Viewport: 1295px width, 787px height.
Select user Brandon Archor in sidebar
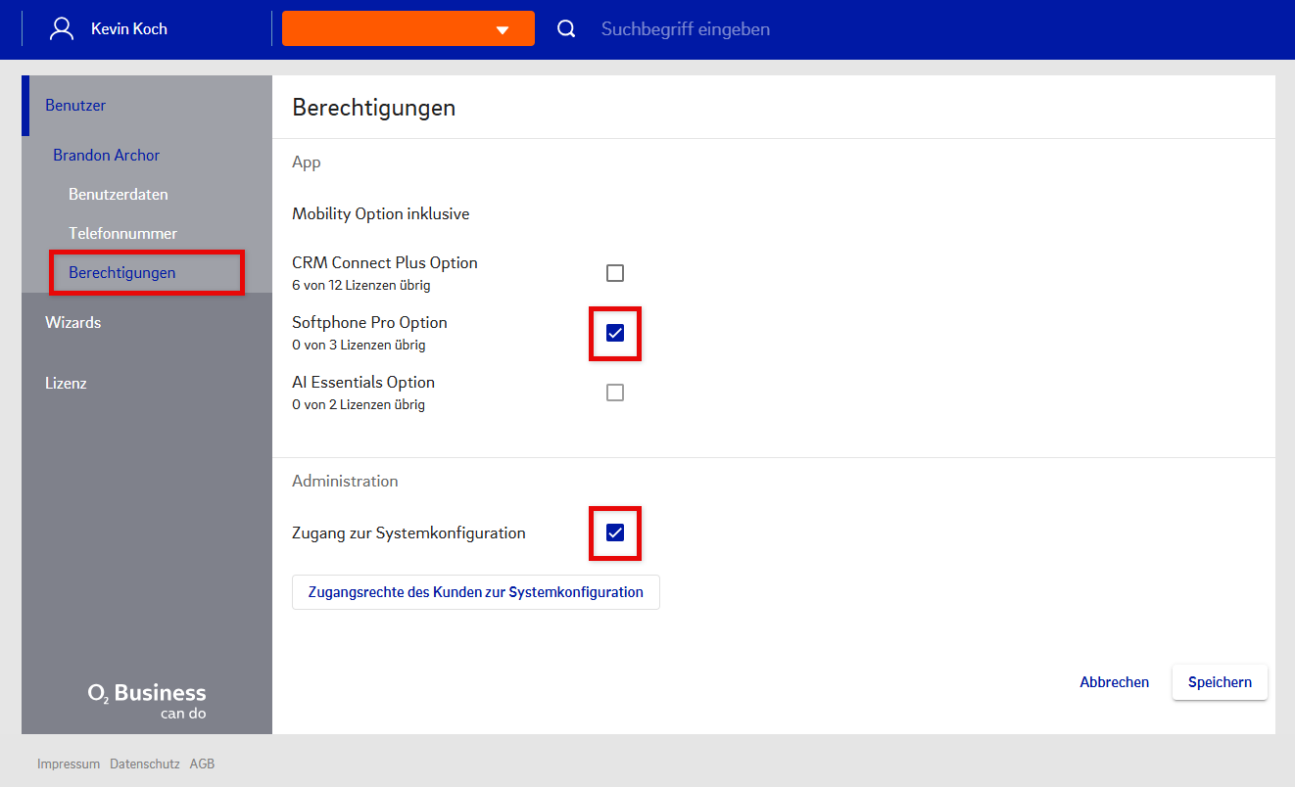tap(106, 155)
